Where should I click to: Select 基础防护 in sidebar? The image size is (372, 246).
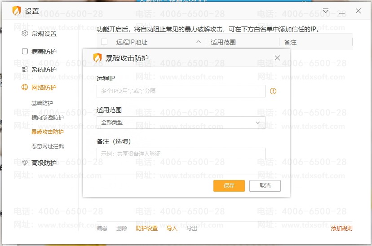pos(42,103)
